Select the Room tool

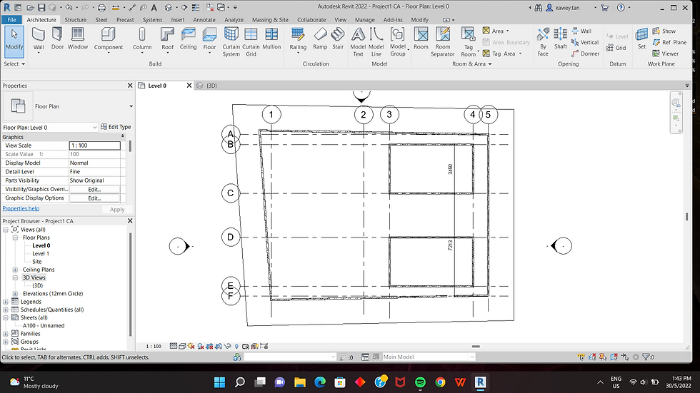click(x=421, y=39)
